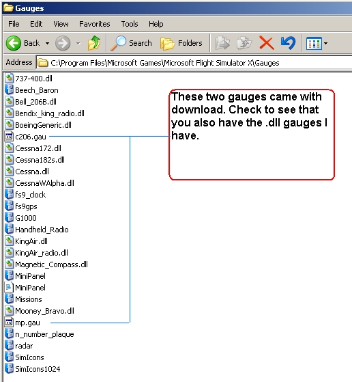Select the Magnetic_Compass.dll file

(46, 264)
